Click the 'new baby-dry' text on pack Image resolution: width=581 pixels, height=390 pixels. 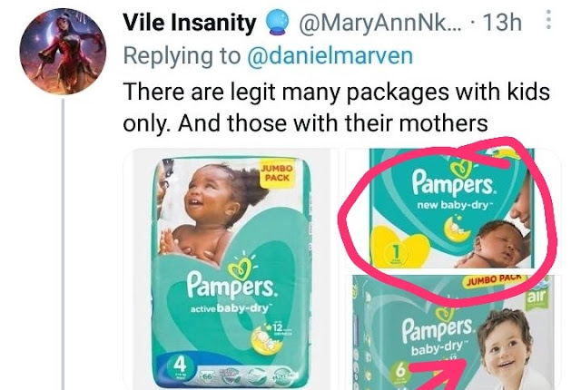tap(454, 205)
